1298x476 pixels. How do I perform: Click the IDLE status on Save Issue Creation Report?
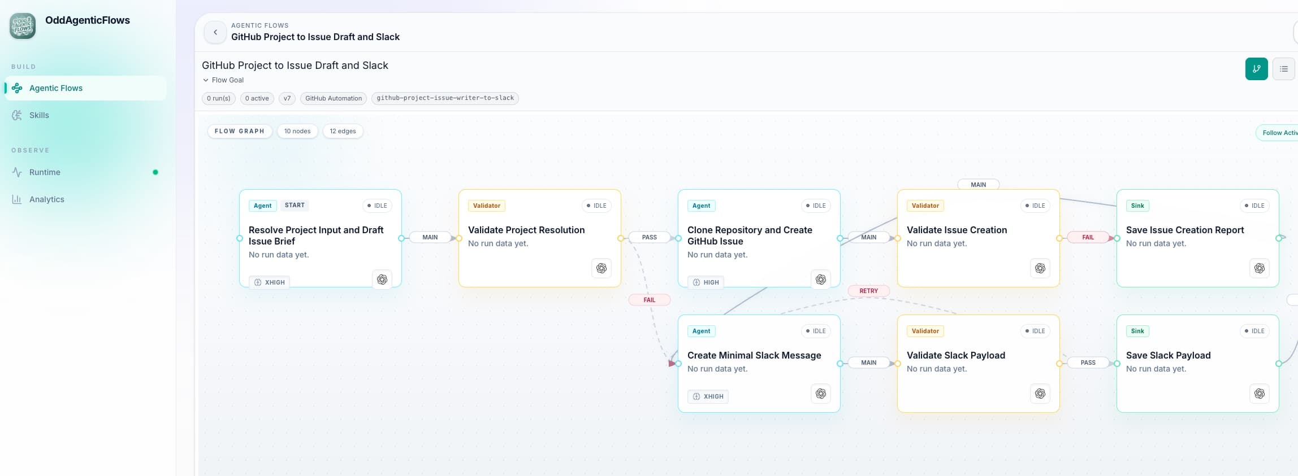pos(1255,206)
